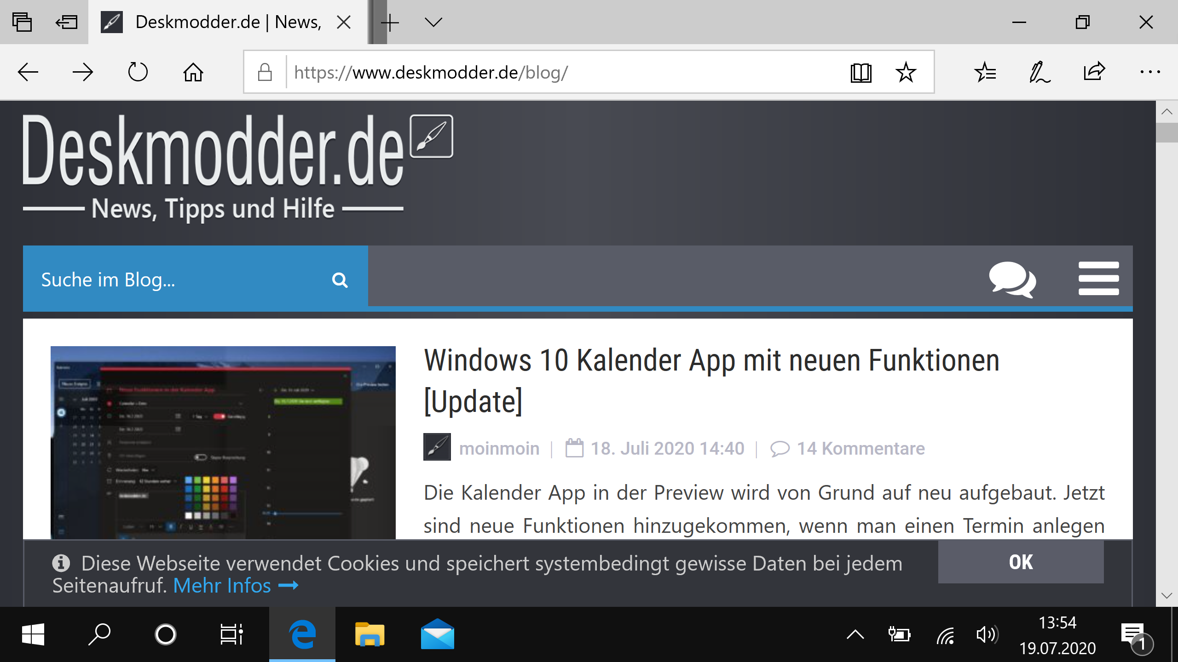Open the tabs you've set aside
This screenshot has width=1178, height=662.
tap(22, 22)
